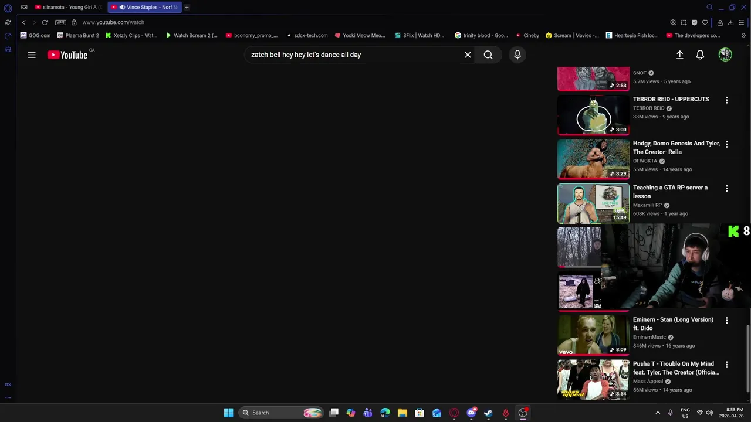Viewport: 751px width, 422px height.
Task: Add page to bookmarks with heart icon
Action: click(x=705, y=22)
